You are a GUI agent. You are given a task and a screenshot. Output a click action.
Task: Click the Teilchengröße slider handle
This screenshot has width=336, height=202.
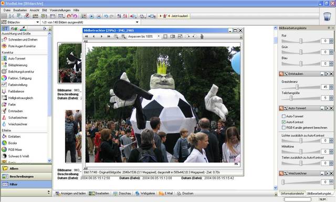point(291,98)
